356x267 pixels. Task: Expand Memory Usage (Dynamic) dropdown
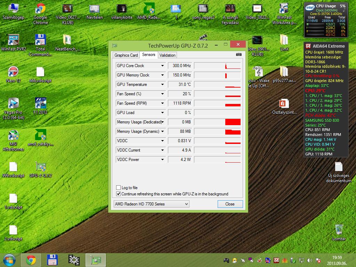point(163,131)
